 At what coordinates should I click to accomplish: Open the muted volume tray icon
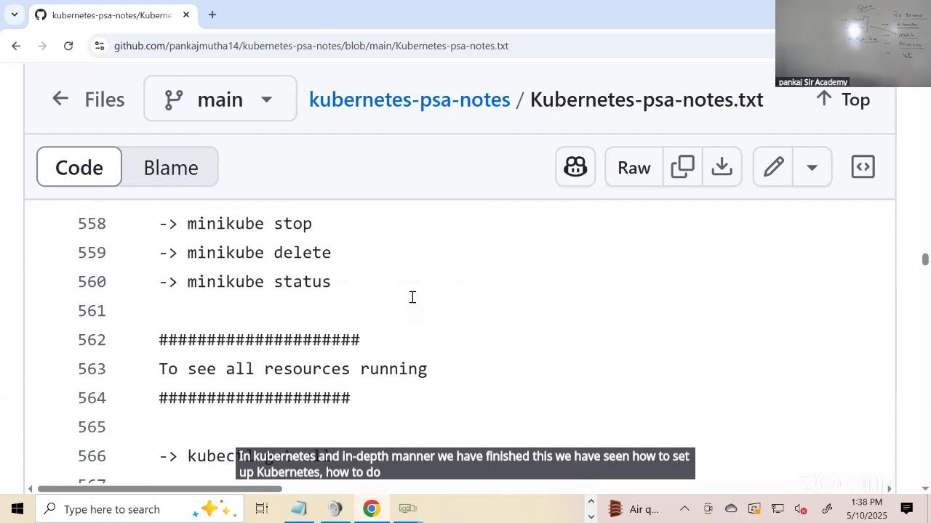click(801, 508)
